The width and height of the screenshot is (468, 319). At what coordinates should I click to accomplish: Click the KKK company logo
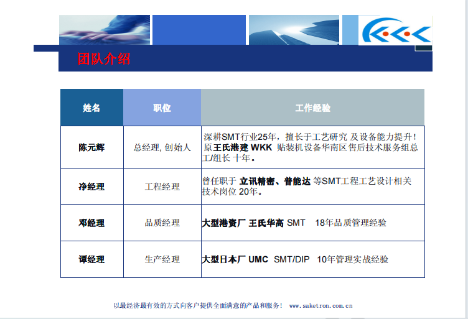[x=396, y=30]
